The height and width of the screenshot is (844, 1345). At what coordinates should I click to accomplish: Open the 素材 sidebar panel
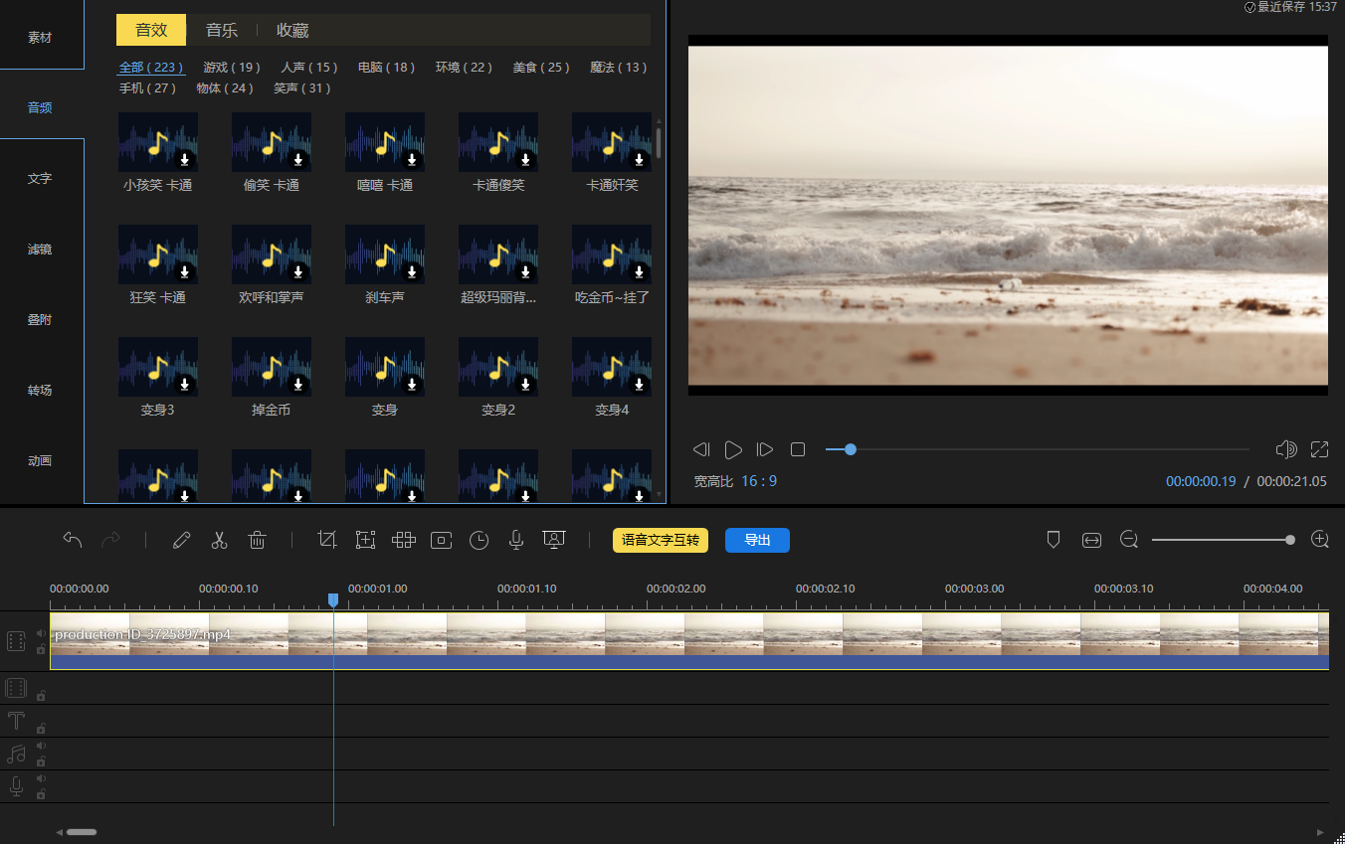coord(40,38)
